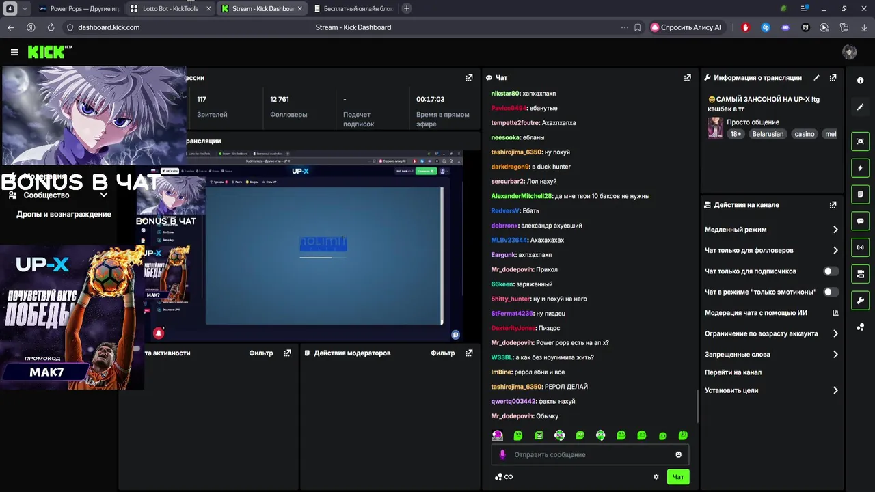Toggle the lightning bolt sidebar icon
The image size is (875, 492).
point(860,168)
